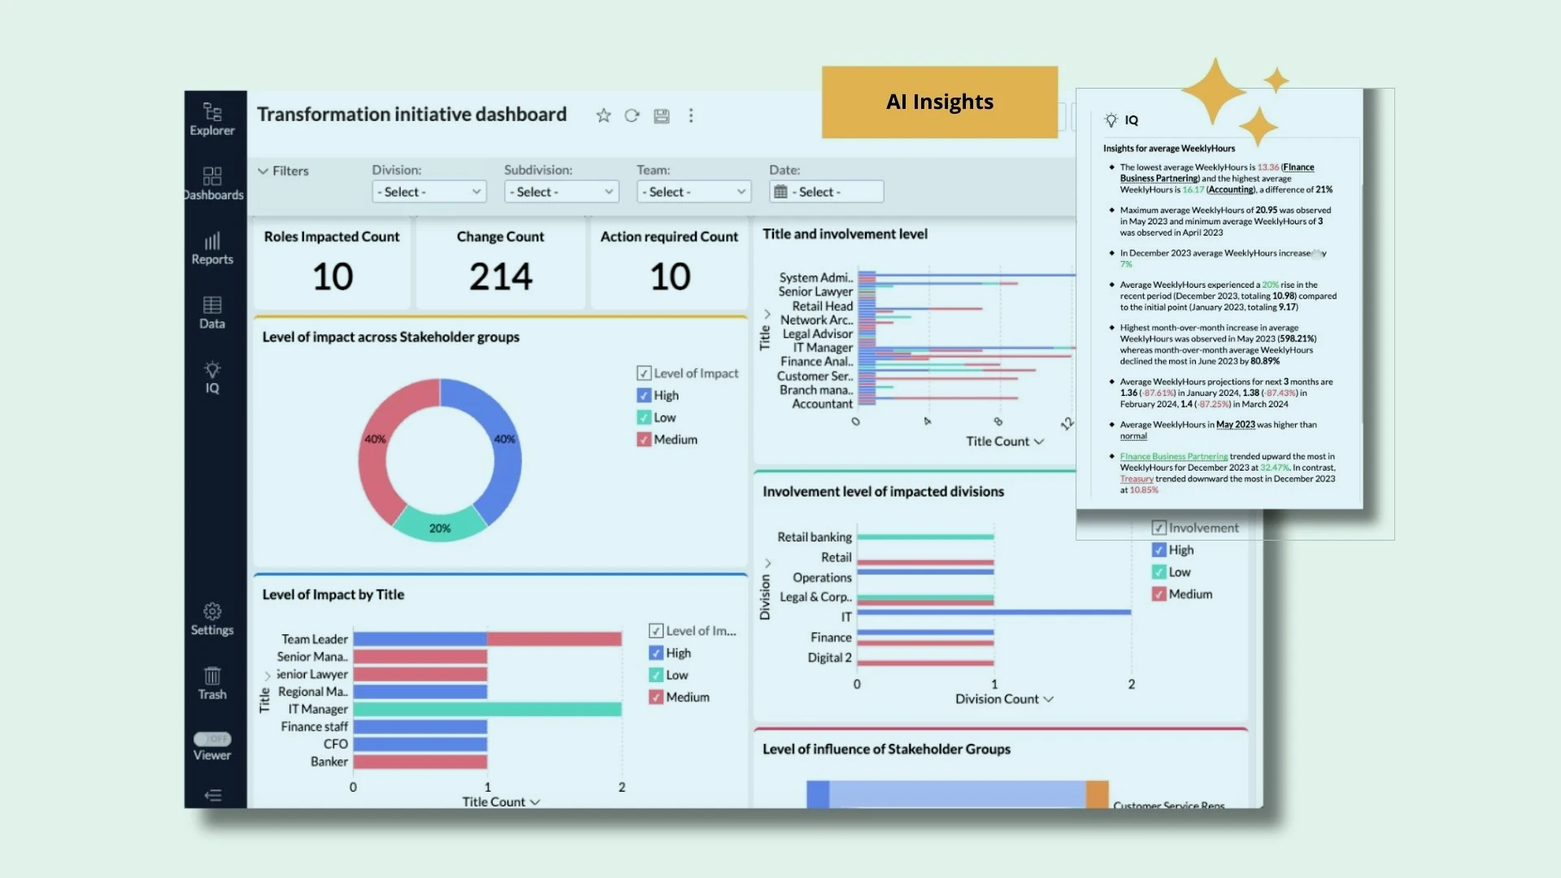
Task: Refresh the Transformation initiative dashboard
Action: click(632, 115)
